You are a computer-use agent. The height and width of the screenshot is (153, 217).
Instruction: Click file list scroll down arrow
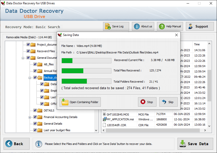coord(209,126)
